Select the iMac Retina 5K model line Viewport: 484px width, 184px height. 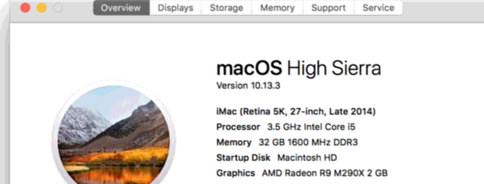click(296, 112)
